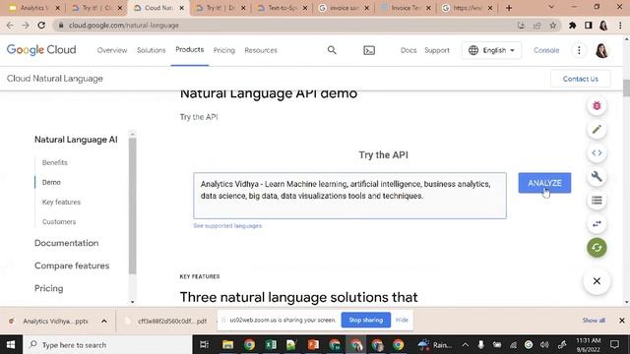Open Pricing in the left sidebar

tap(48, 288)
